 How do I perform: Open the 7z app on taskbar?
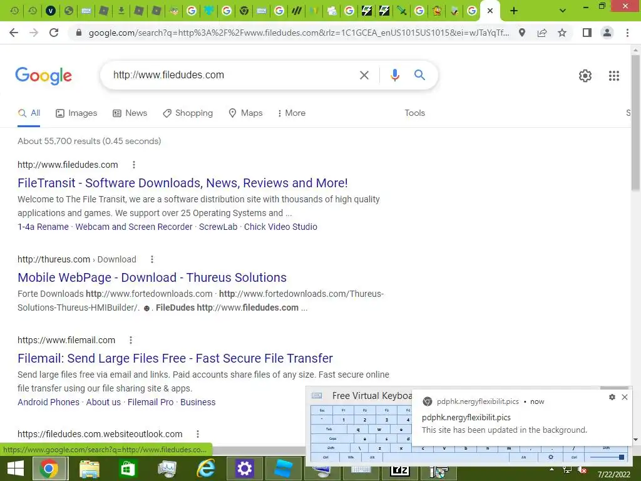[400, 470]
